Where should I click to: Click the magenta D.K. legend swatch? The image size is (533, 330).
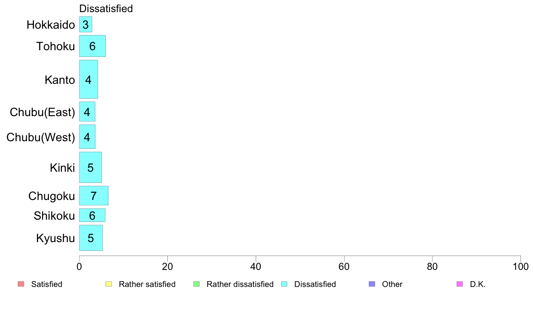point(460,284)
